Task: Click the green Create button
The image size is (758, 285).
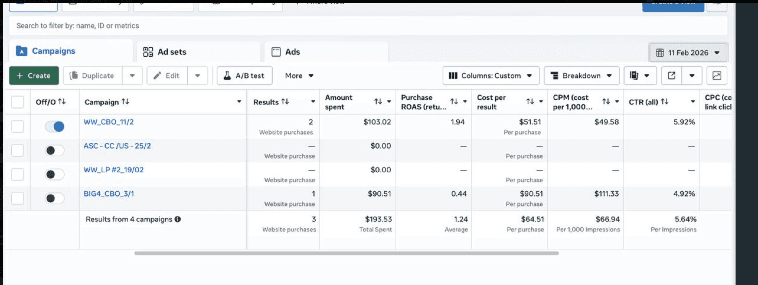Action: (34, 76)
